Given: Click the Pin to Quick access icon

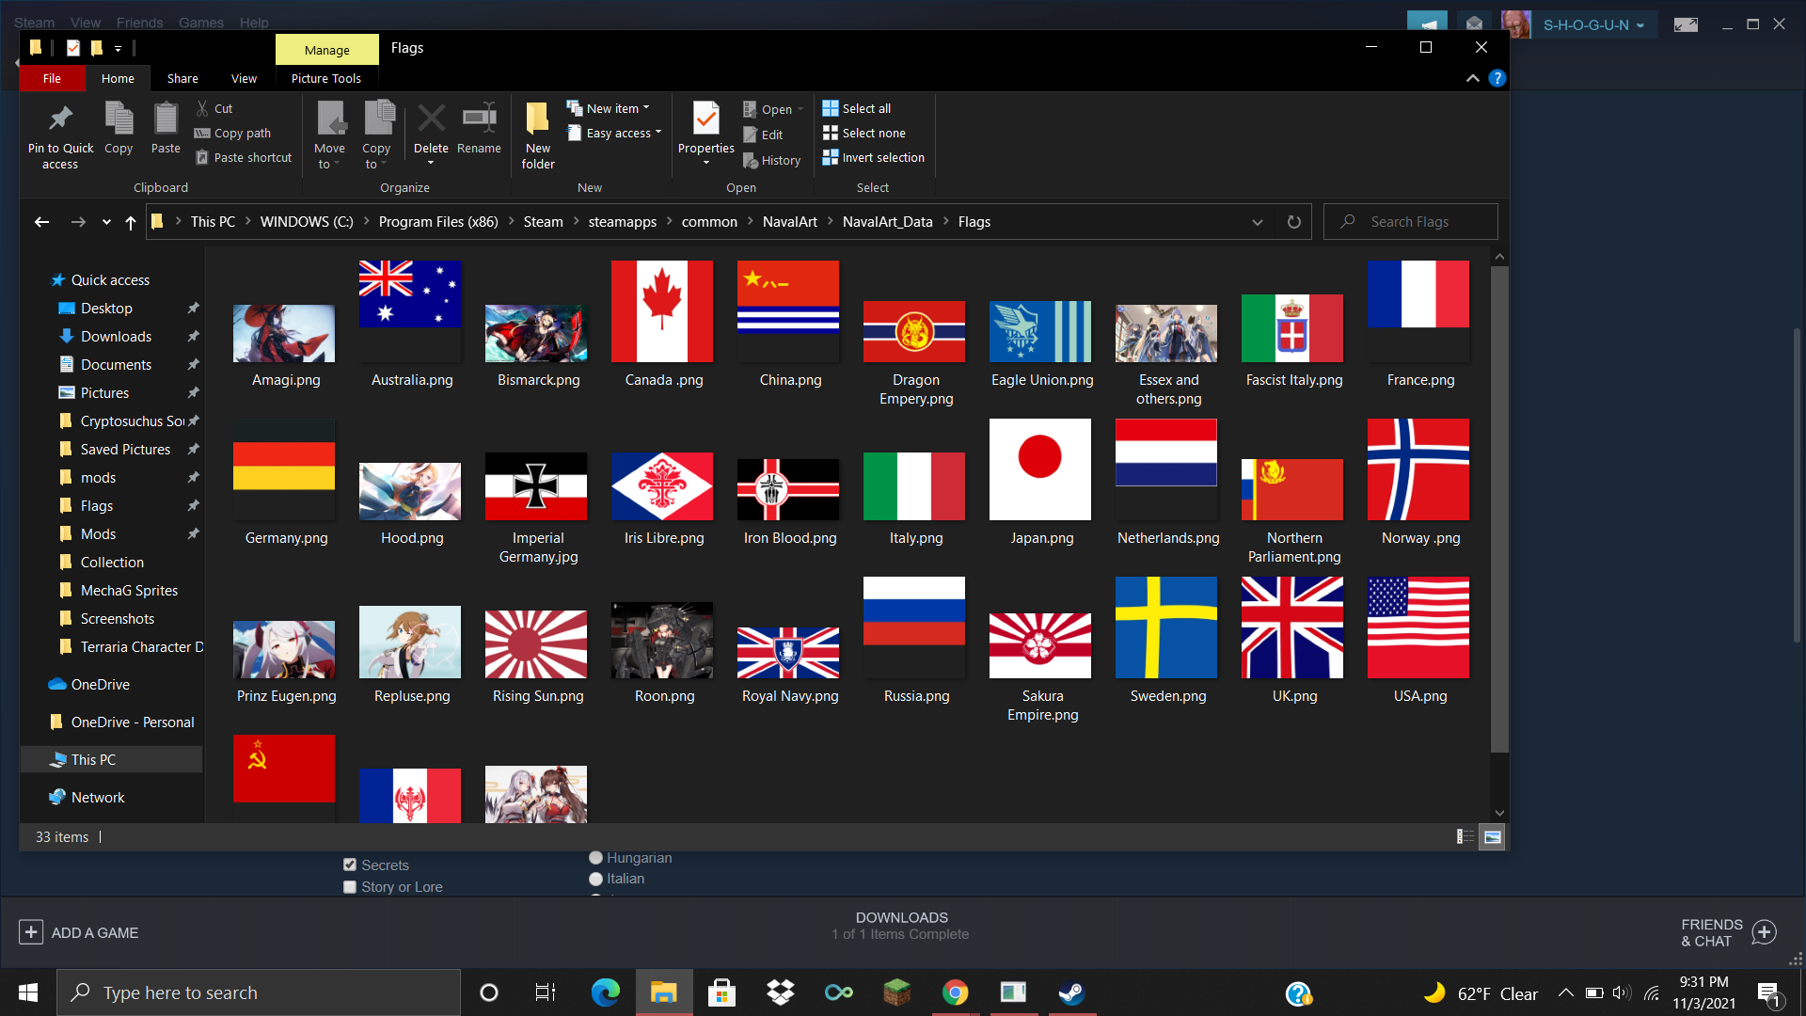Looking at the screenshot, I should click(60, 119).
